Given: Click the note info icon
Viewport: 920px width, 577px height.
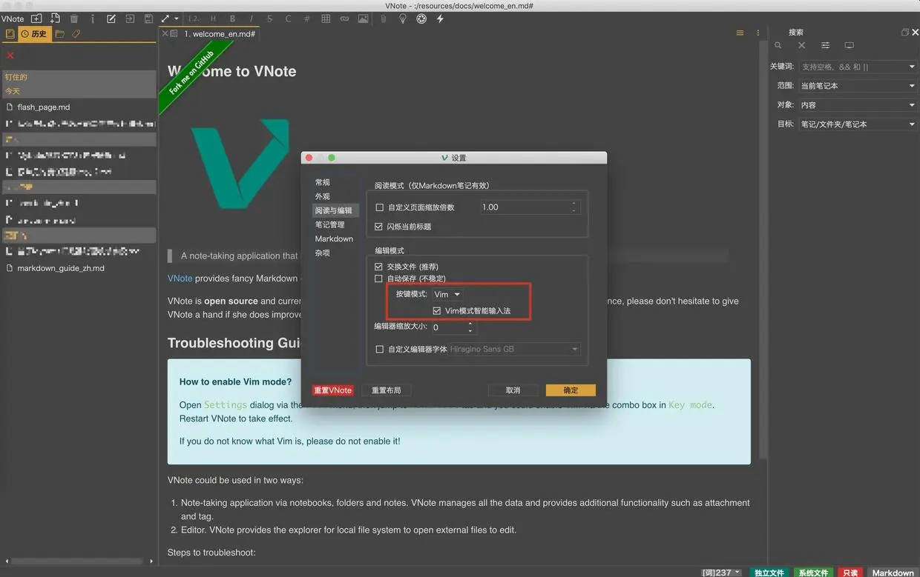Looking at the screenshot, I should pos(93,19).
